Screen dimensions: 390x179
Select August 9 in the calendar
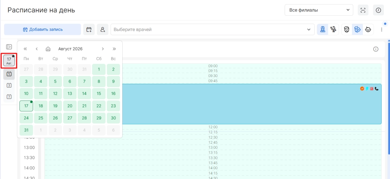113,82
